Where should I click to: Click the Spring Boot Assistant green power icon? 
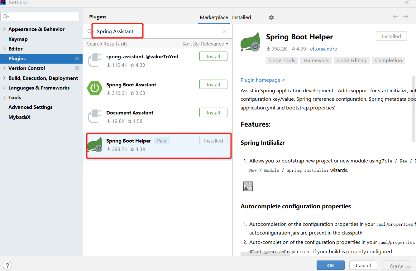(x=95, y=88)
